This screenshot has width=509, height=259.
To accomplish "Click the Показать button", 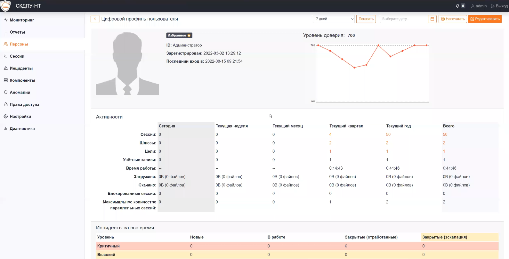I will [366, 19].
